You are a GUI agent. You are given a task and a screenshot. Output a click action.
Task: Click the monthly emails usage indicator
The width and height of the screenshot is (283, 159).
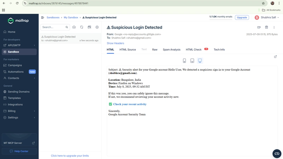(x=221, y=17)
